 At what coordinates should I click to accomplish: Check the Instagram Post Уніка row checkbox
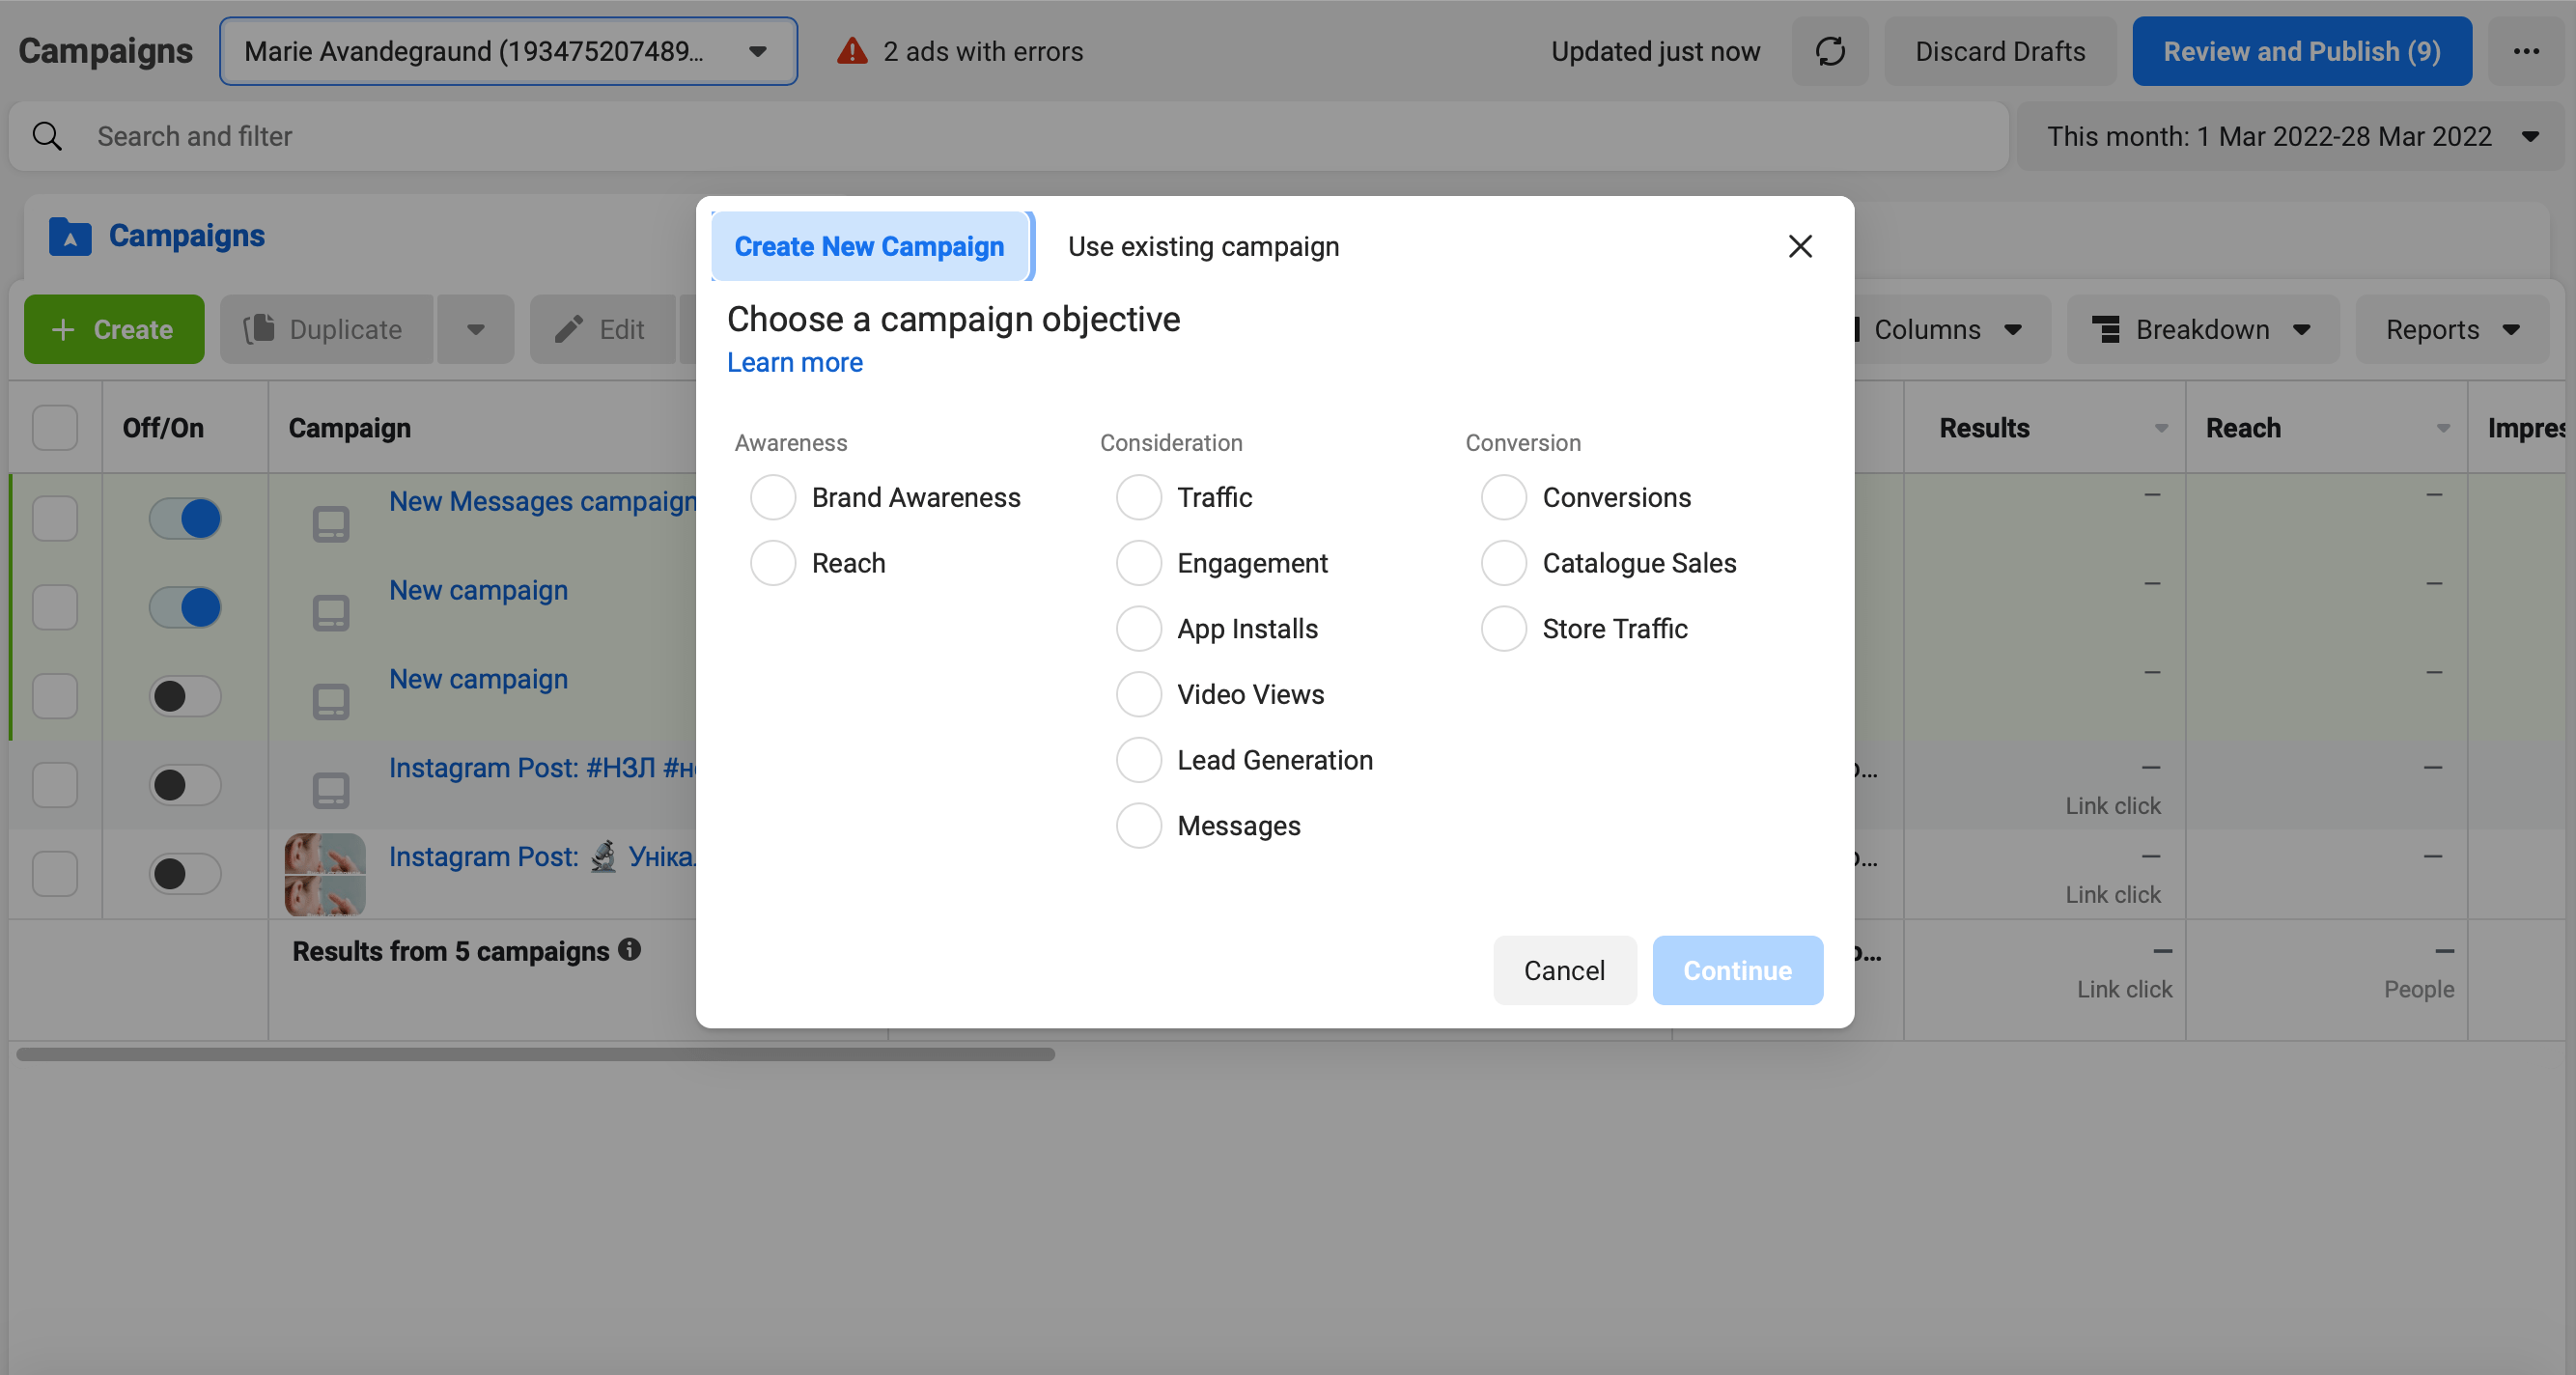point(55,874)
